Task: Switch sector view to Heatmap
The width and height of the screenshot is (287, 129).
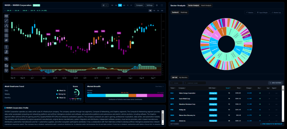Action: point(184,12)
